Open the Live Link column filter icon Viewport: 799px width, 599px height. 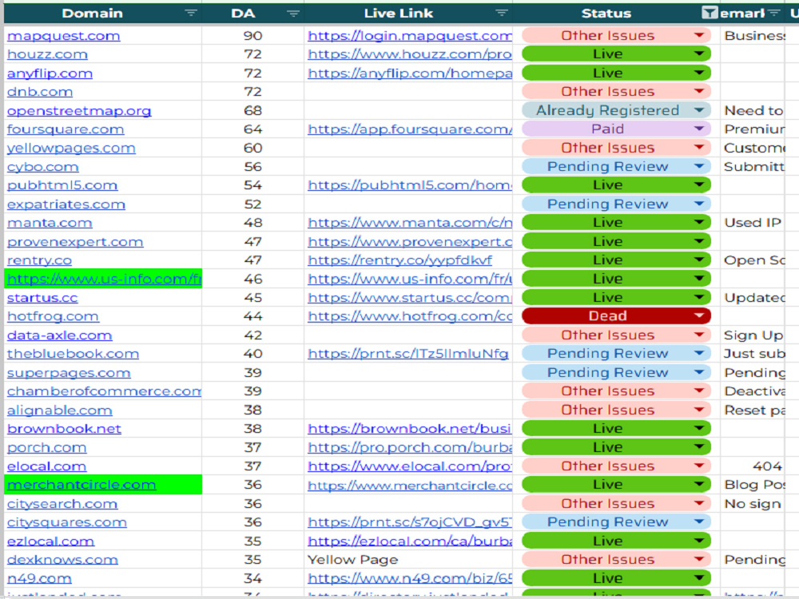(502, 14)
